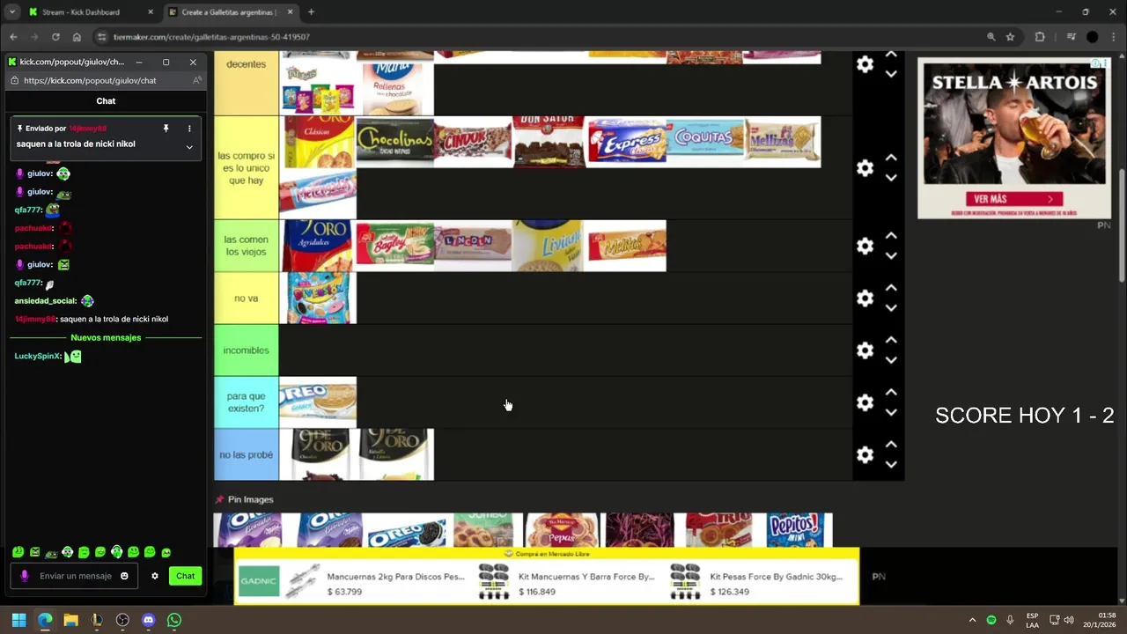Open settings gear for 'decentes' tier row

pos(865,64)
